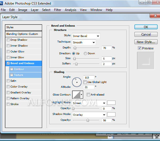
Task: Click the Highlight Opacity field showing 0
Action: point(106,109)
